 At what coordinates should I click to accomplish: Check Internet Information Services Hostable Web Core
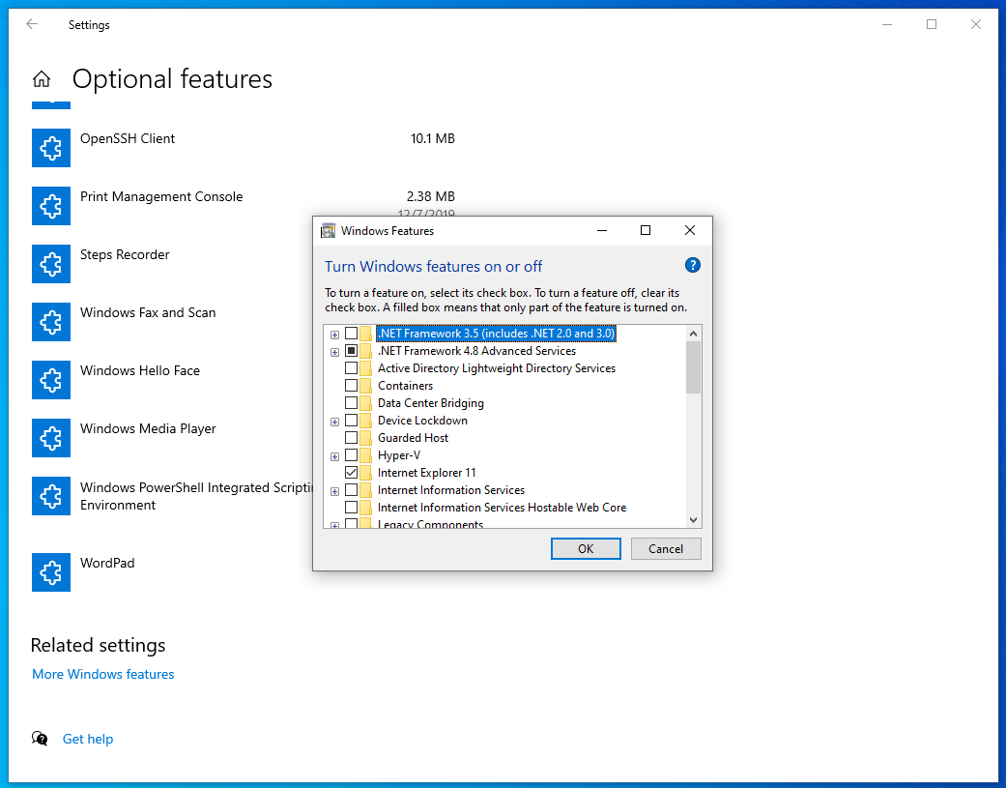tap(351, 507)
